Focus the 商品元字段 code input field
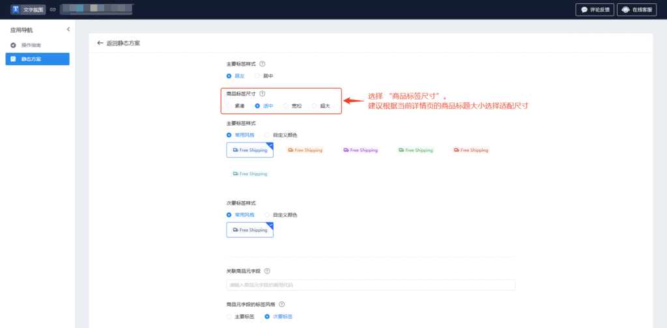The width and height of the screenshot is (667, 328). point(371,284)
